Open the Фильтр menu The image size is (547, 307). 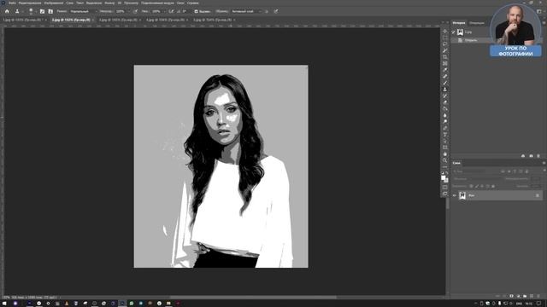coord(109,3)
